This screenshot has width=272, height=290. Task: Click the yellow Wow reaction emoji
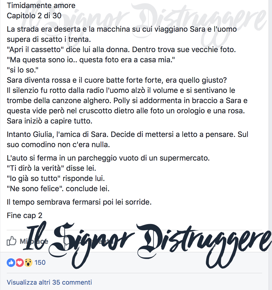[x=28, y=263]
